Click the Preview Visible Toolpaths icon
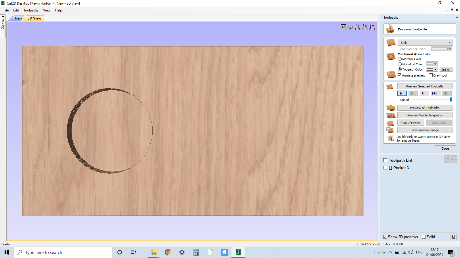The image size is (460, 258). coord(390,115)
